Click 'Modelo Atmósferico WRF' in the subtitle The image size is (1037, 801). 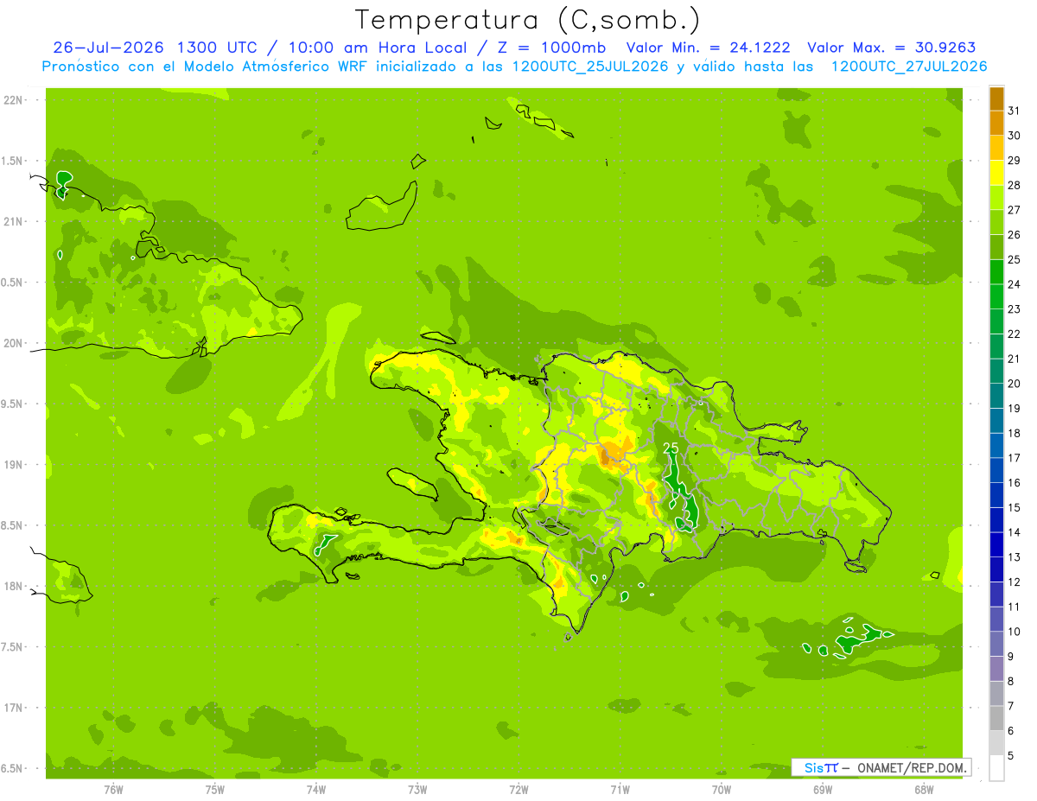coord(277,67)
